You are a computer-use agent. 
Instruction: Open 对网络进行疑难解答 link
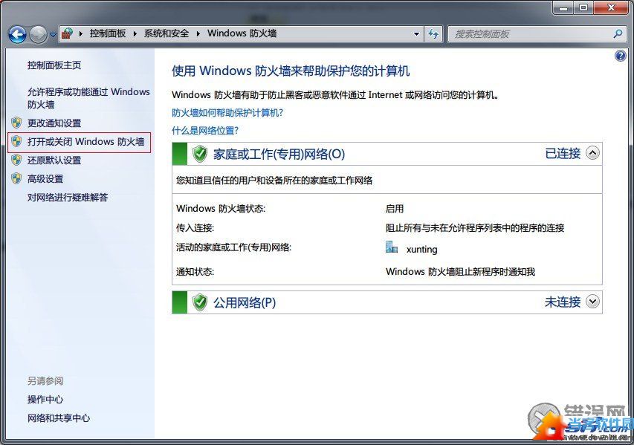(68, 197)
